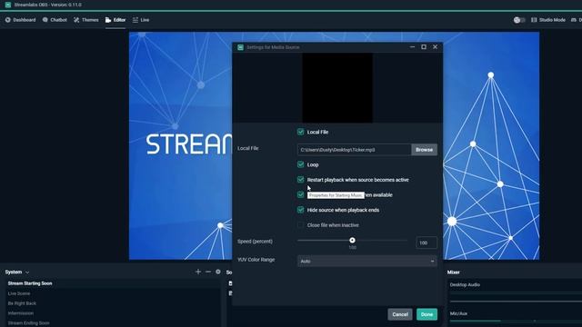Uncheck the Loop checkbox
The width and height of the screenshot is (582, 327).
(301, 164)
